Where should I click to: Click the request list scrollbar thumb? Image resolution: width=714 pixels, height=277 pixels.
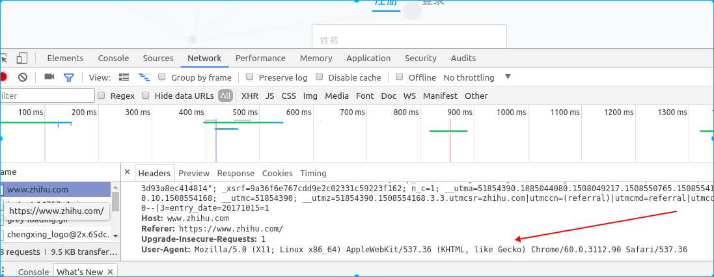point(116,202)
